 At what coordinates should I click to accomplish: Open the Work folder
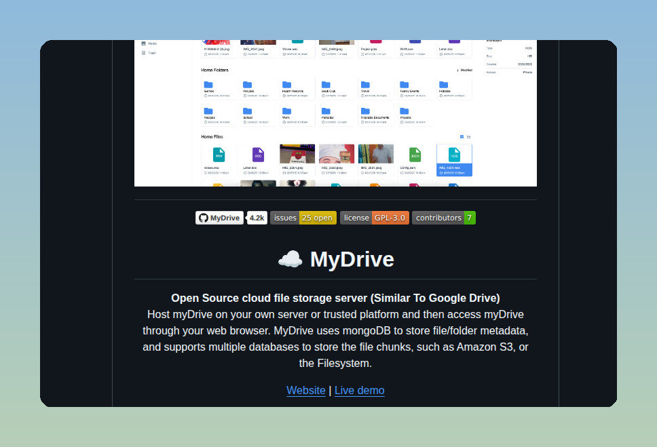click(x=286, y=111)
